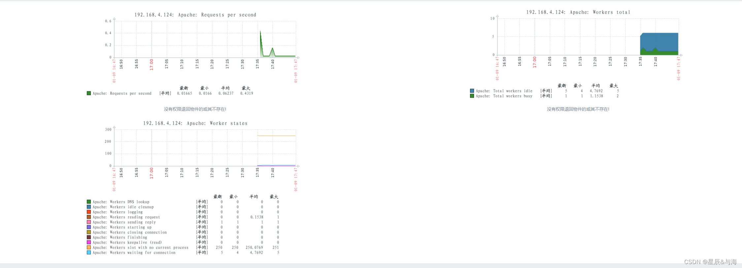Select 'Apache: Total workers busy' legend label
Viewport: 742px width, 268px height.
(x=504, y=96)
